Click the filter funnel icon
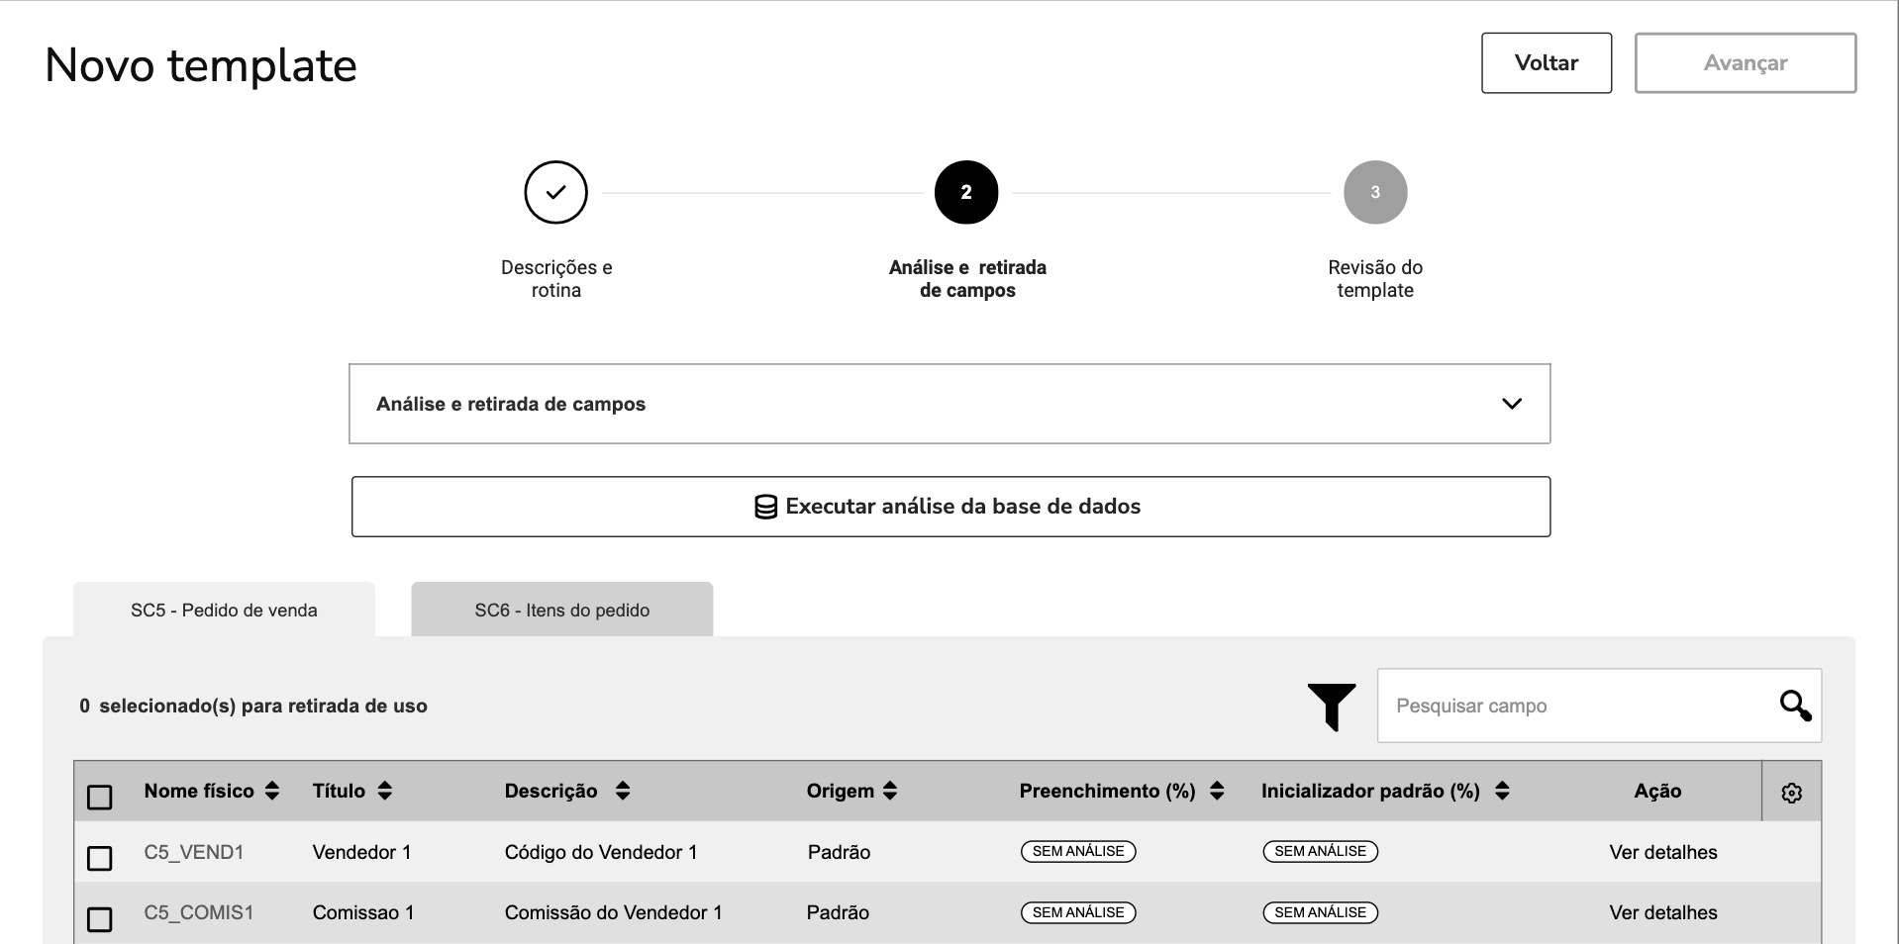 pos(1331,707)
